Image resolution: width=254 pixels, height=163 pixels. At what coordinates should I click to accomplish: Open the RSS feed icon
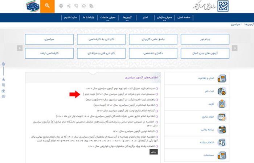pyautogui.click(x=91, y=6)
